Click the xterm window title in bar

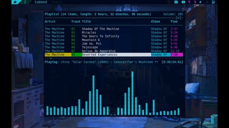tap(57, 2)
